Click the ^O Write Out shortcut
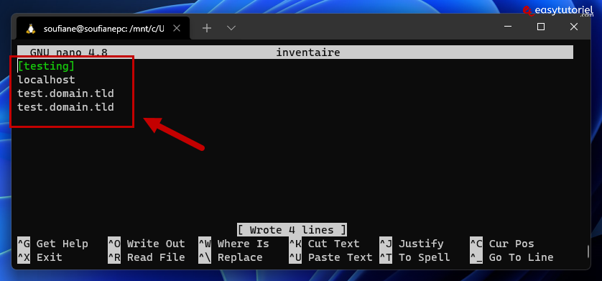The width and height of the screenshot is (602, 281). [x=147, y=244]
